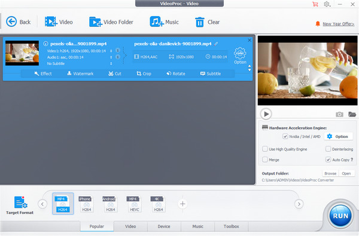Remove the video item with X

point(250,40)
